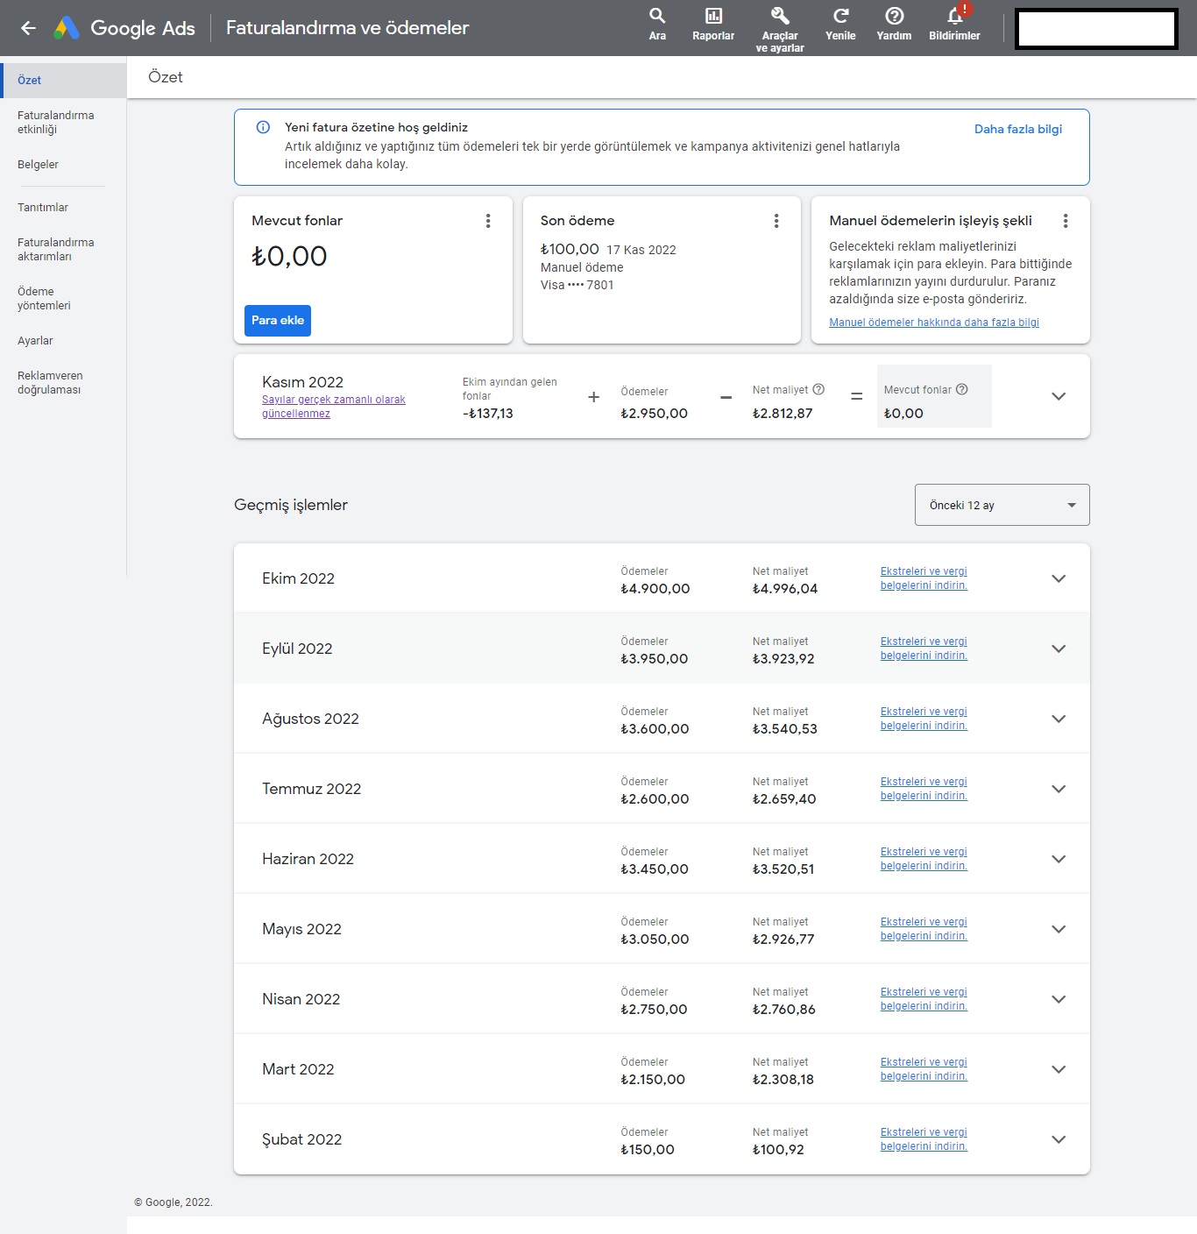Download Mart 2022 statements and tax documents

pyautogui.click(x=924, y=1069)
